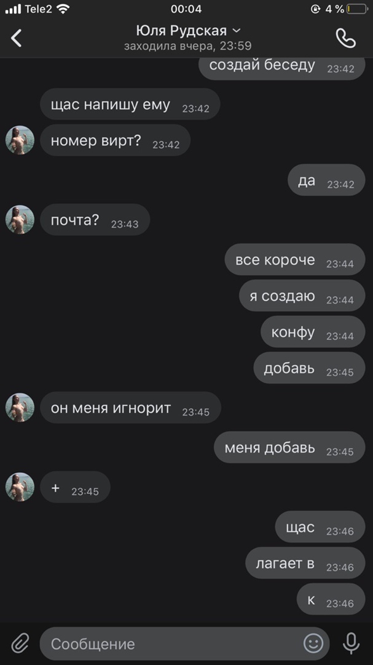Tap the 'конфу' outgoing message
373x665 pixels.
pos(313,332)
